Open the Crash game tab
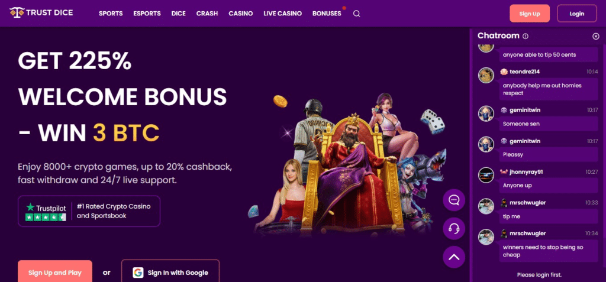Image resolution: width=606 pixels, height=282 pixels. coord(207,14)
